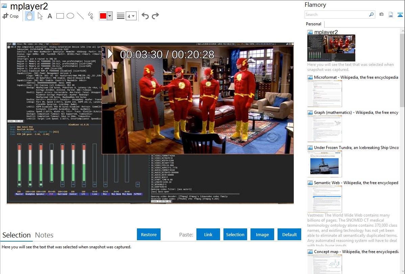Pick the ellipse shape tool
The width and height of the screenshot is (405, 274).
tap(70, 16)
